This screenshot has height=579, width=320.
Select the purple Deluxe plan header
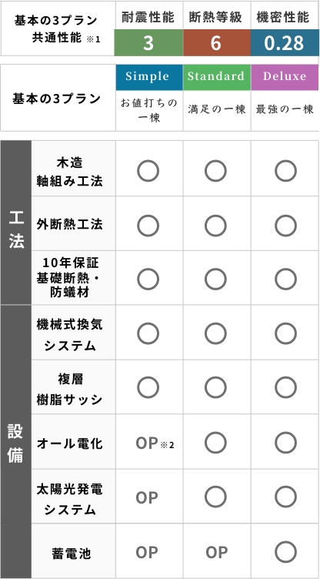[x=285, y=77]
